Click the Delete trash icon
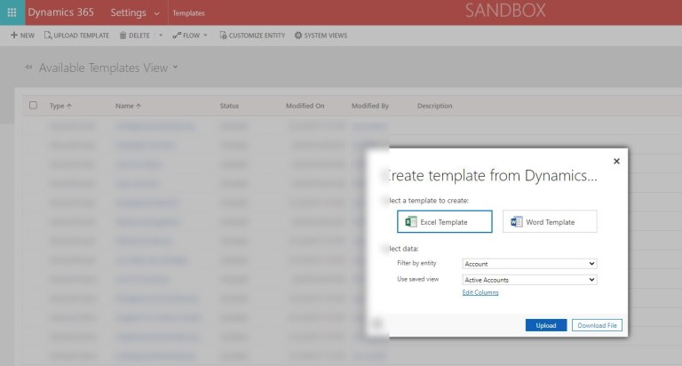Image resolution: width=682 pixels, height=366 pixels. tap(123, 36)
